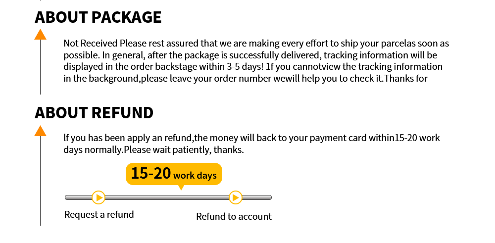Click the Refund to account label

coord(234,216)
